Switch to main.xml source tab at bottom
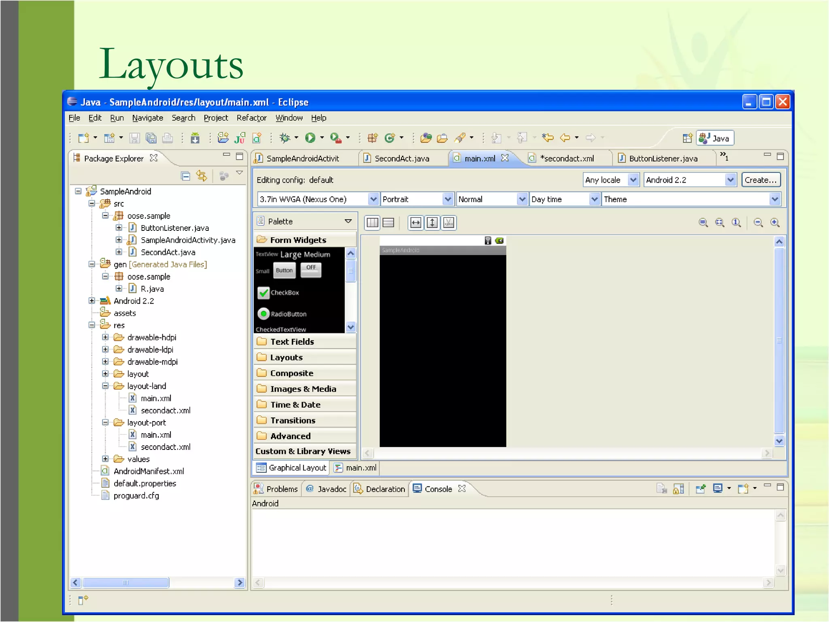Screen dimensions: 829x622 point(355,468)
